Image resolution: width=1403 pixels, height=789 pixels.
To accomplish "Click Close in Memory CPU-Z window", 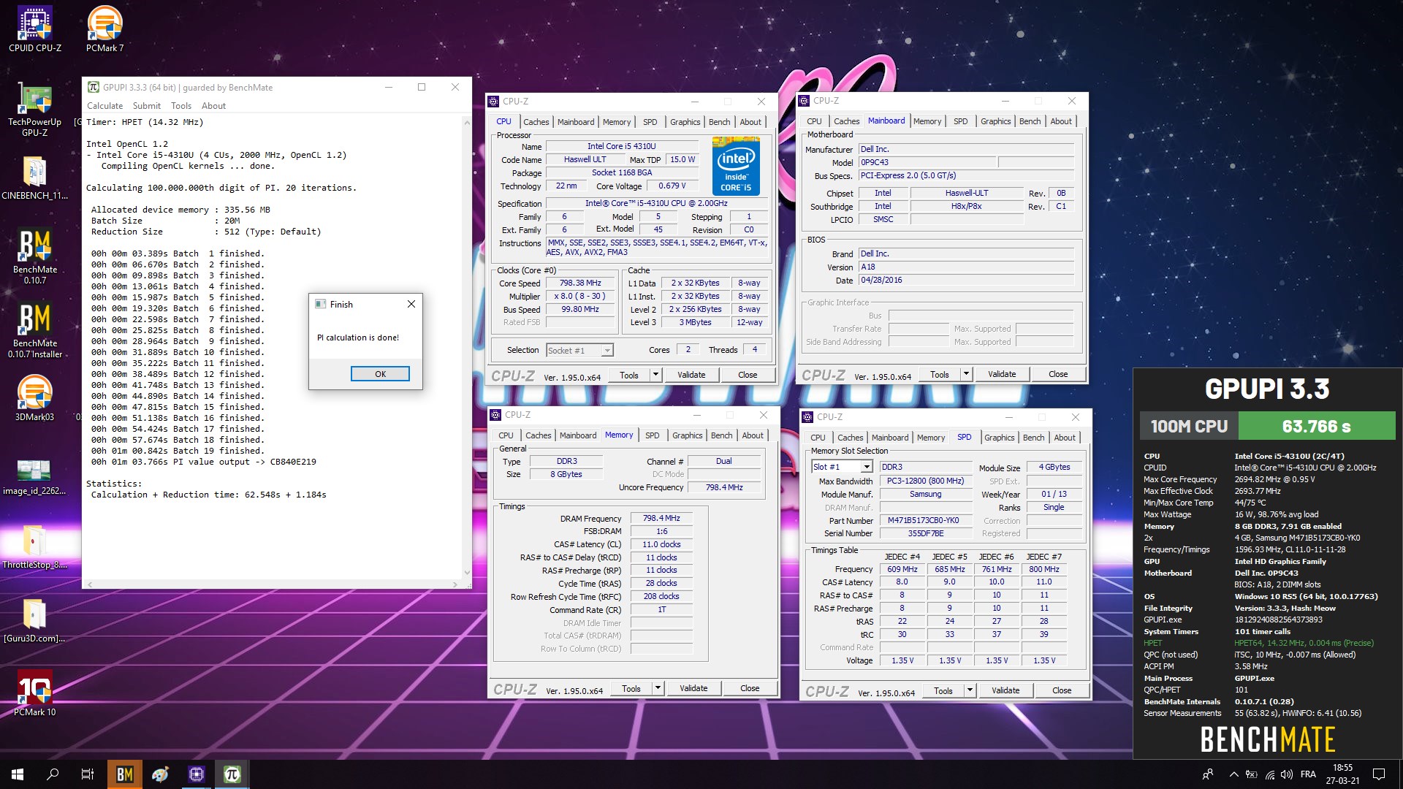I will (x=750, y=688).
